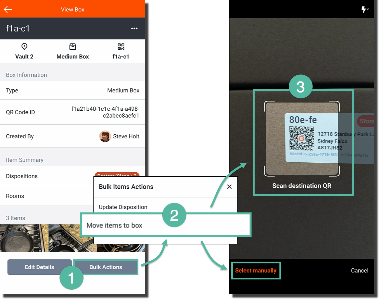This screenshot has width=379, height=299.
Task: Cancel the QR scan
Action: 359,270
